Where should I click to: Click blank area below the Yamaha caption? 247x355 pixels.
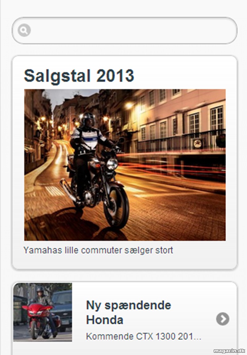[124, 262]
